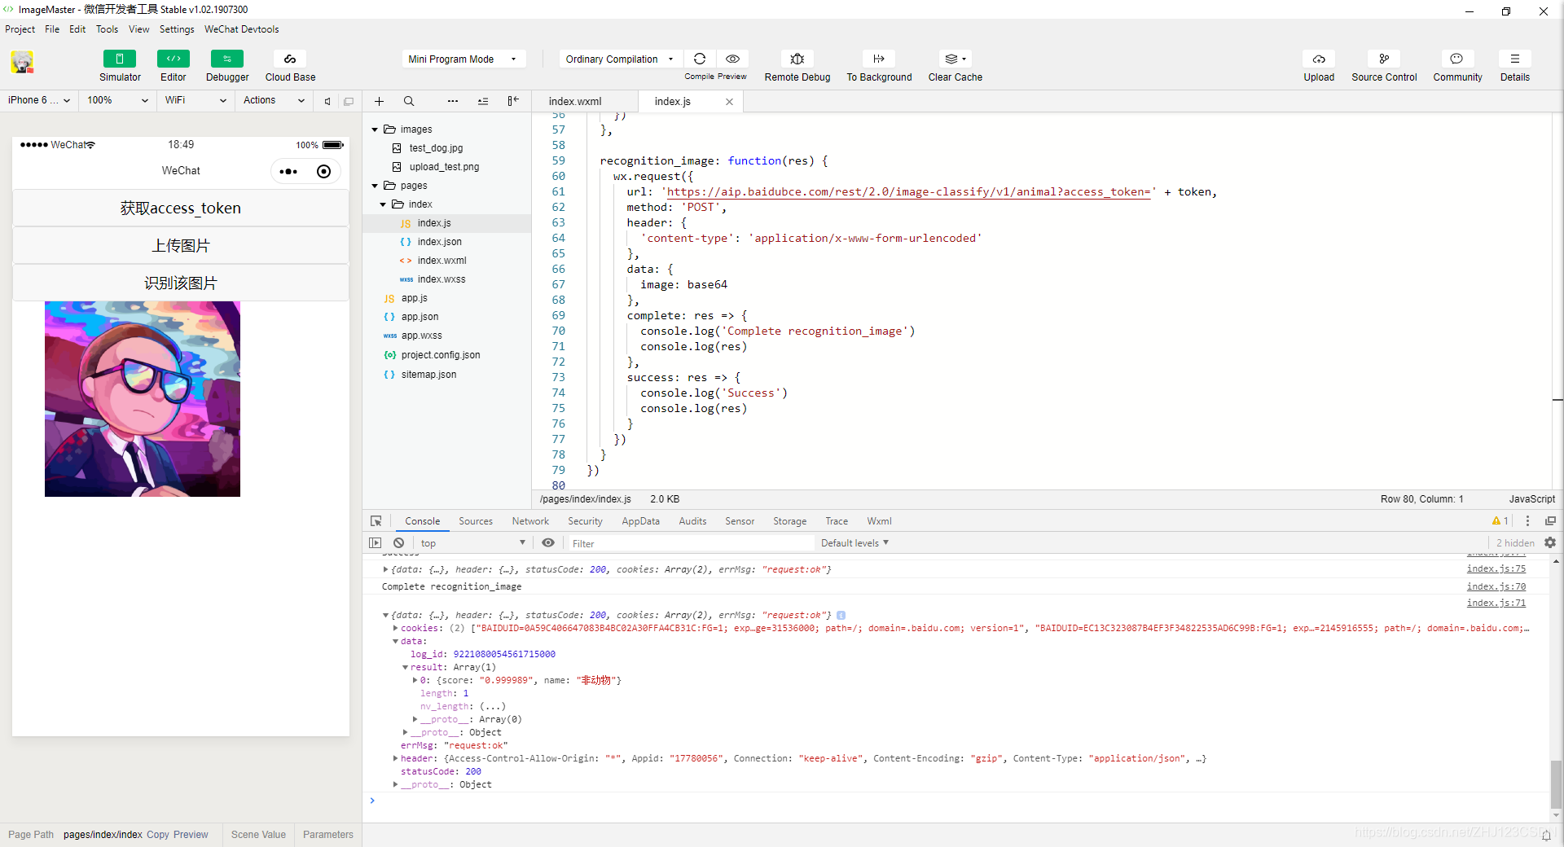Screen dimensions: 1564x847
Task: Click the Scene Value button
Action: pyautogui.click(x=258, y=835)
